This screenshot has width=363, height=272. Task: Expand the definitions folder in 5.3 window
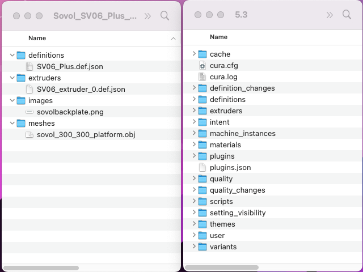coord(194,99)
